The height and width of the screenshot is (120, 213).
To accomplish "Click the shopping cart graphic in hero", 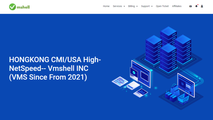I will point(183,99).
